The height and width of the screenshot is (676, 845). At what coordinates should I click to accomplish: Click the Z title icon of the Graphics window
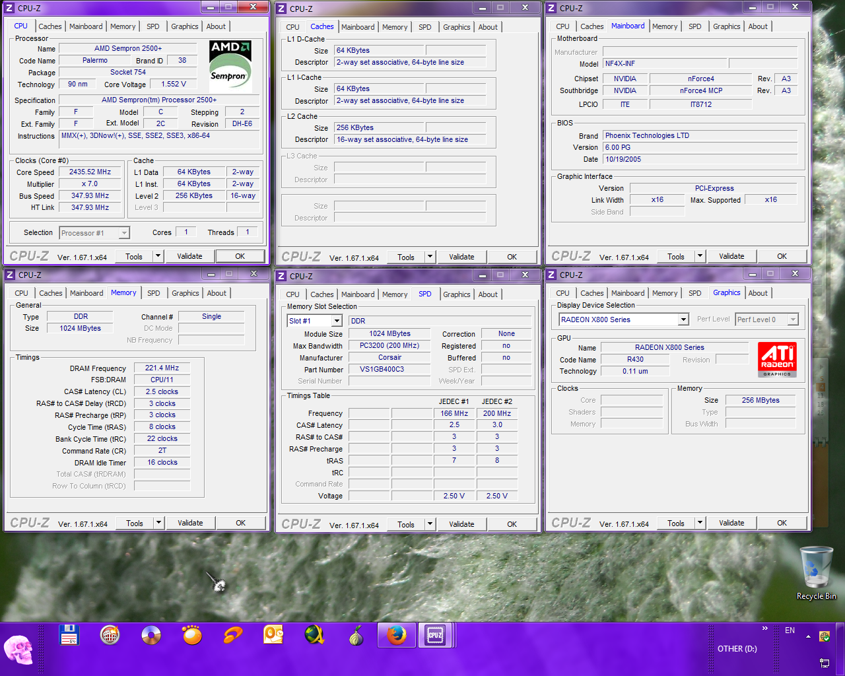[551, 275]
